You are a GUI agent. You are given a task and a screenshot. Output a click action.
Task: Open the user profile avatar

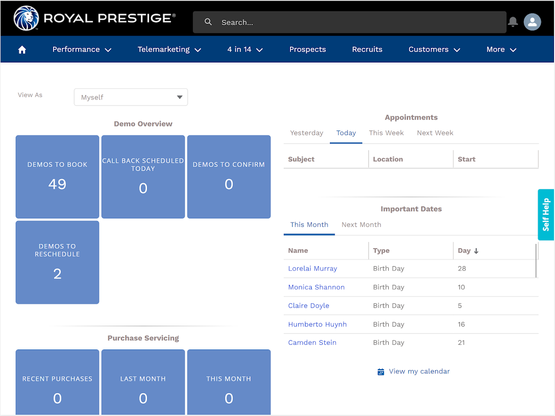[532, 22]
